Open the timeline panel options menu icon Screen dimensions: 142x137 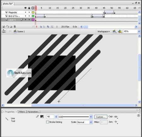click(139, 8)
